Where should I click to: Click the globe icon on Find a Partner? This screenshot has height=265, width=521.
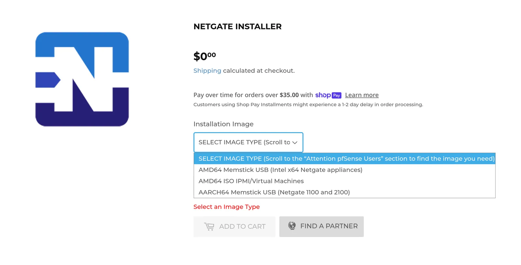[x=292, y=226]
